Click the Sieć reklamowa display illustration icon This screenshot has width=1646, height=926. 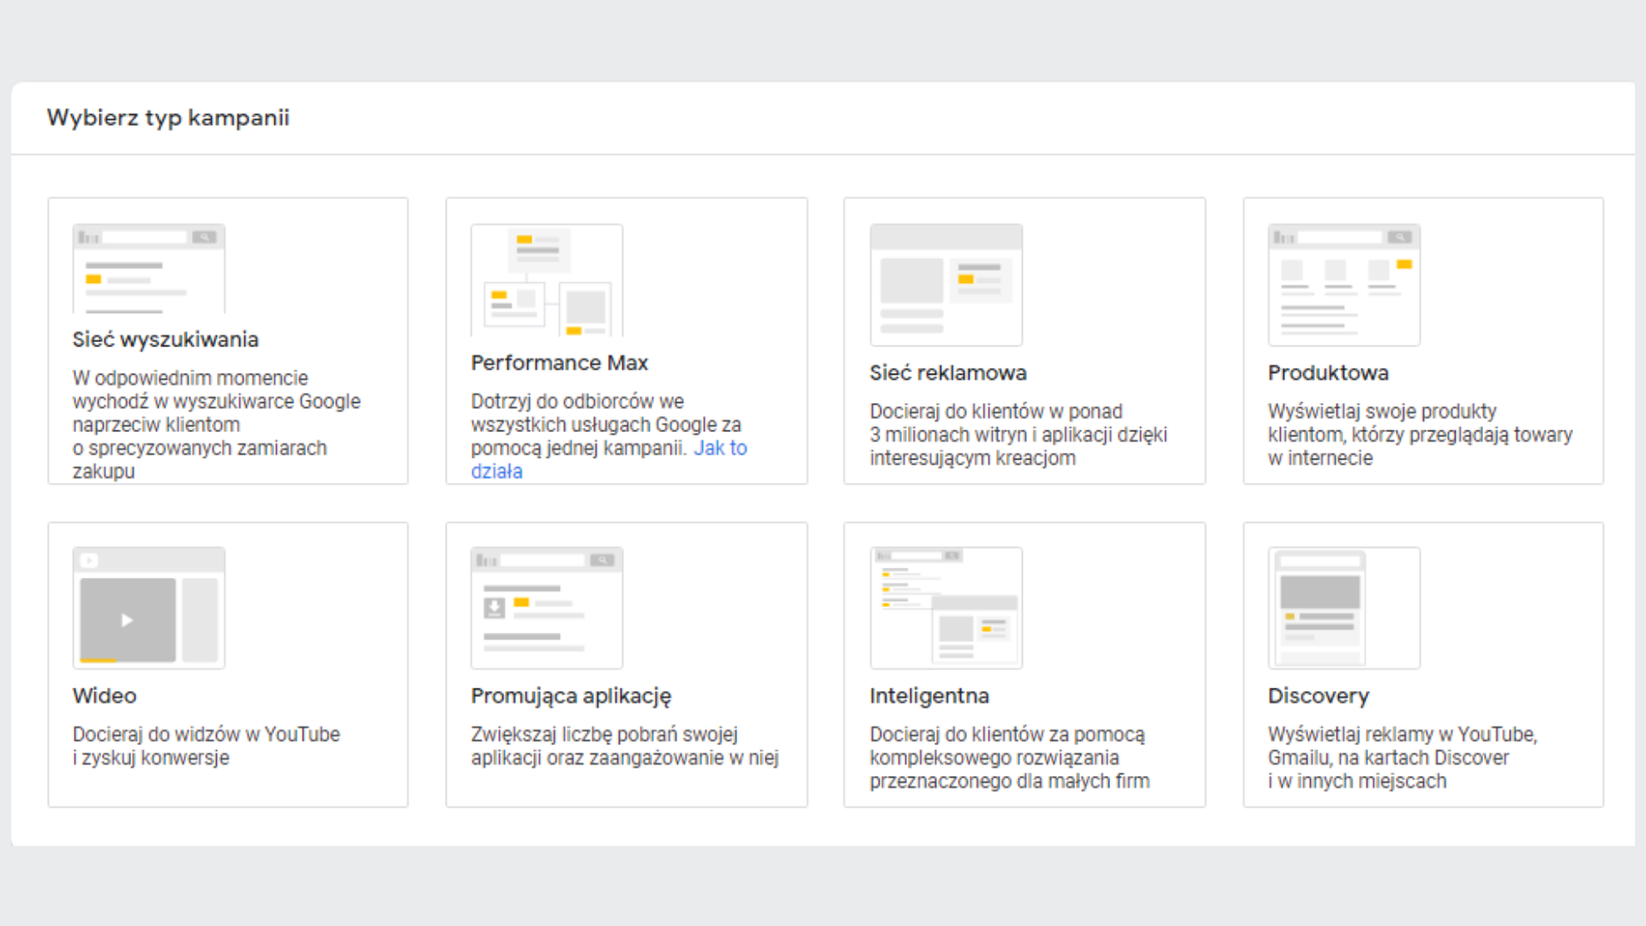946,286
